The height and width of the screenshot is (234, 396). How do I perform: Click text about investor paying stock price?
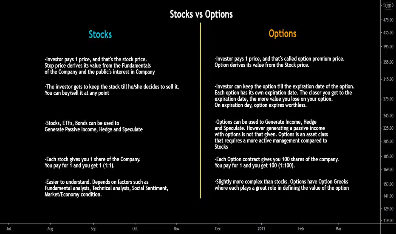[100, 66]
